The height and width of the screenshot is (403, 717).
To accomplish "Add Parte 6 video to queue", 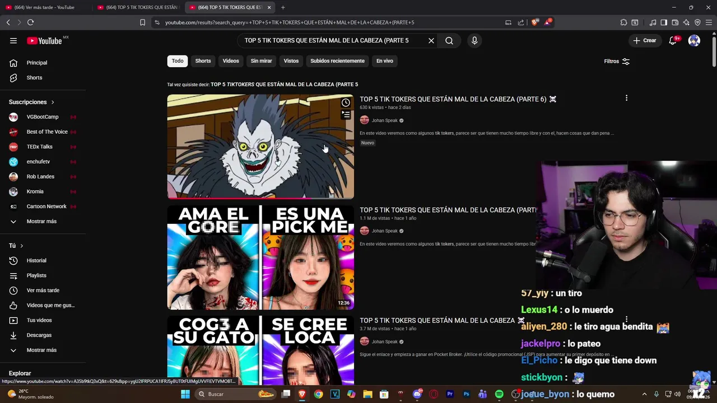I will [x=346, y=115].
